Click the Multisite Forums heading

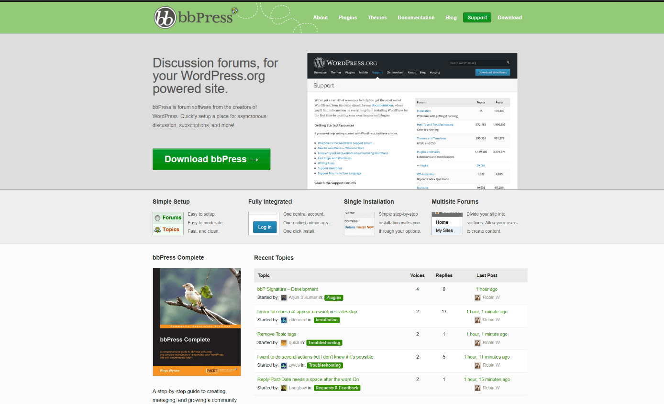455,202
